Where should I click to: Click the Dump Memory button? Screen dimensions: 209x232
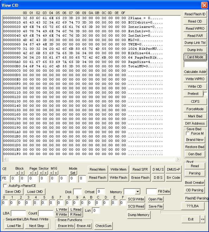[x=139, y=215]
